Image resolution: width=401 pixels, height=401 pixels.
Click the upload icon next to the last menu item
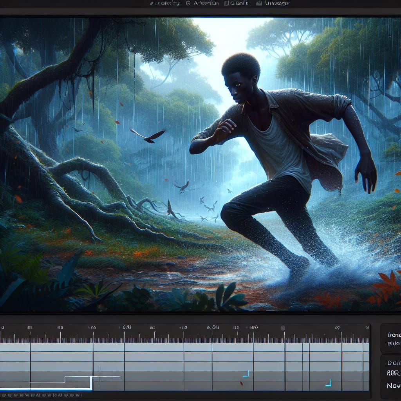click(x=259, y=3)
